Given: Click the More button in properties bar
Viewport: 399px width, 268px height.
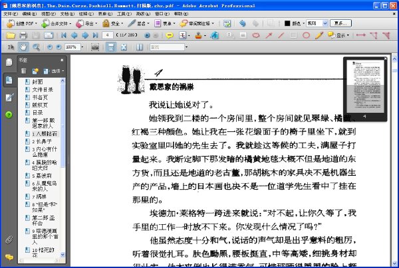Looking at the screenshot, I should click(340, 23).
